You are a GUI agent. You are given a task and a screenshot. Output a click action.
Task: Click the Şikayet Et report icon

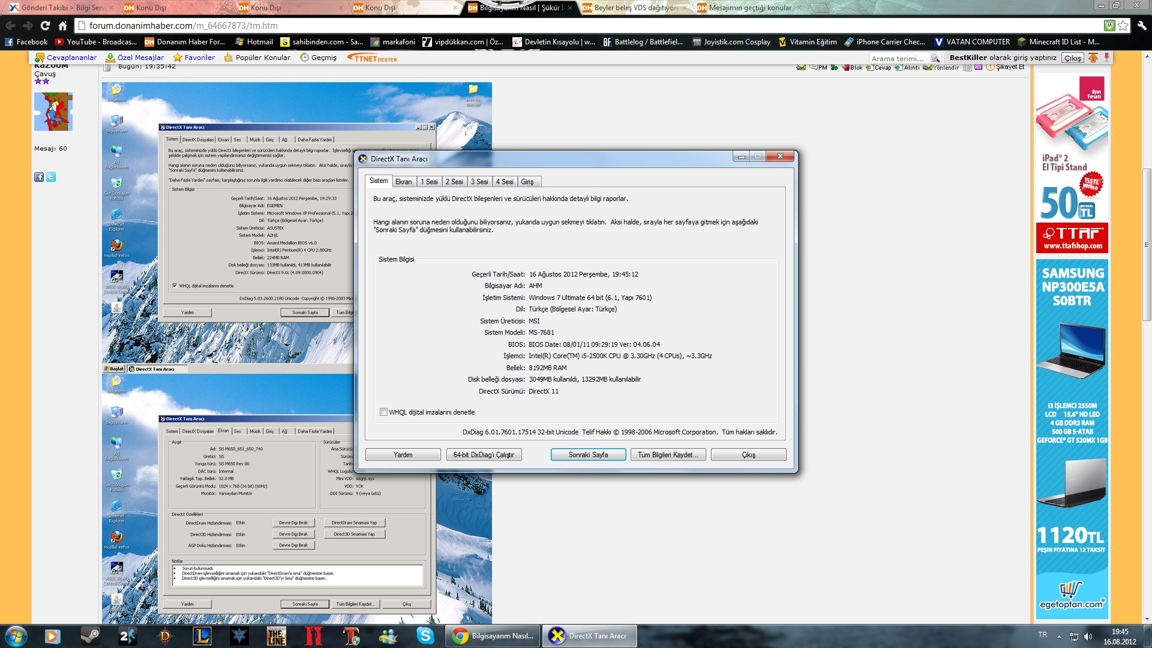pyautogui.click(x=1005, y=67)
